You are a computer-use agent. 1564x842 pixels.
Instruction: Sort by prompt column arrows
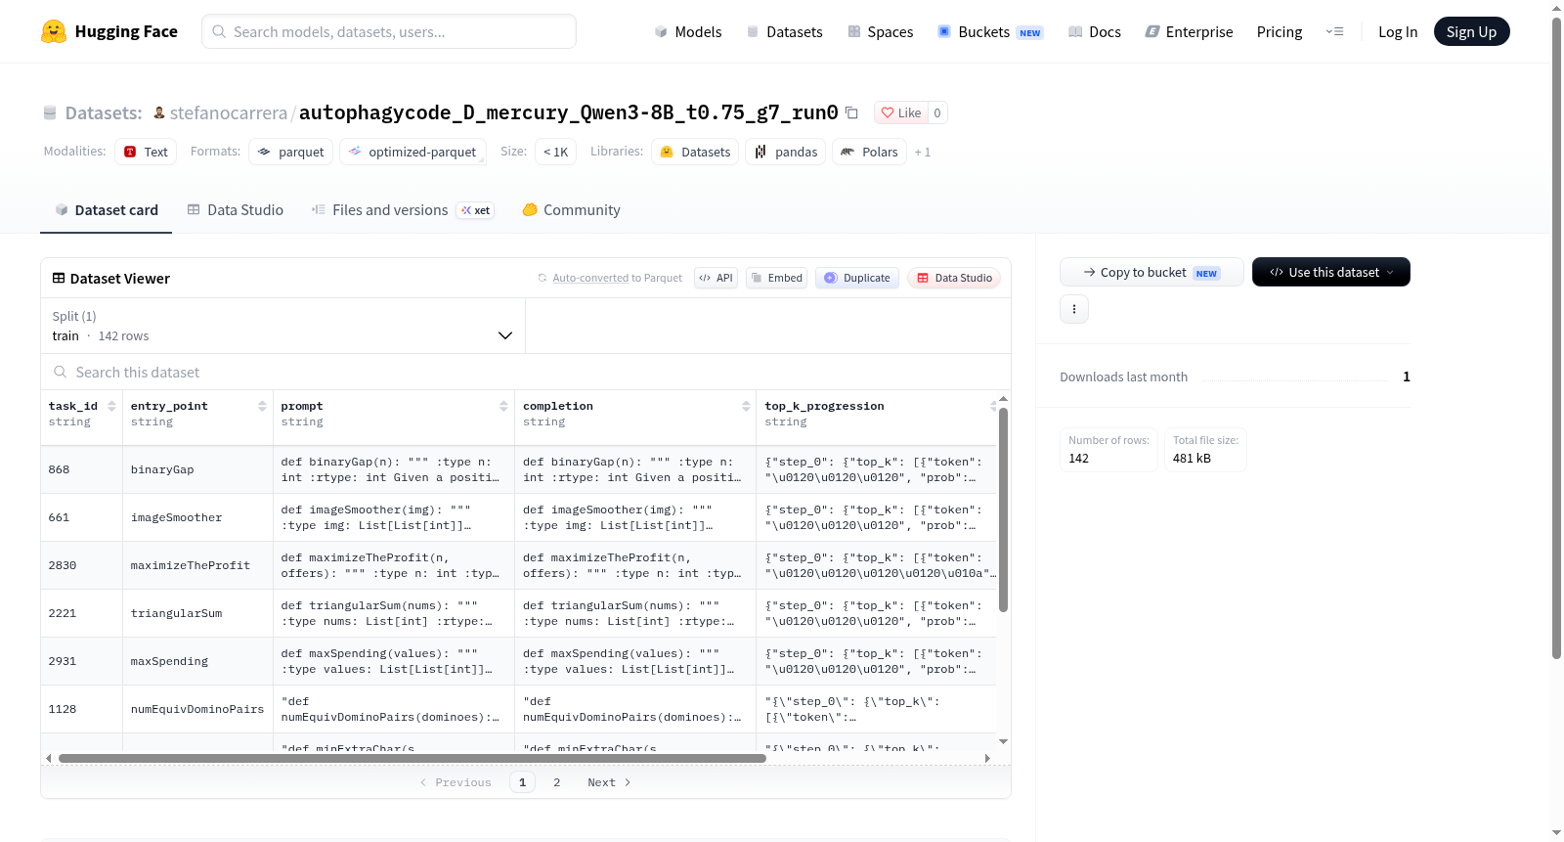(x=503, y=406)
